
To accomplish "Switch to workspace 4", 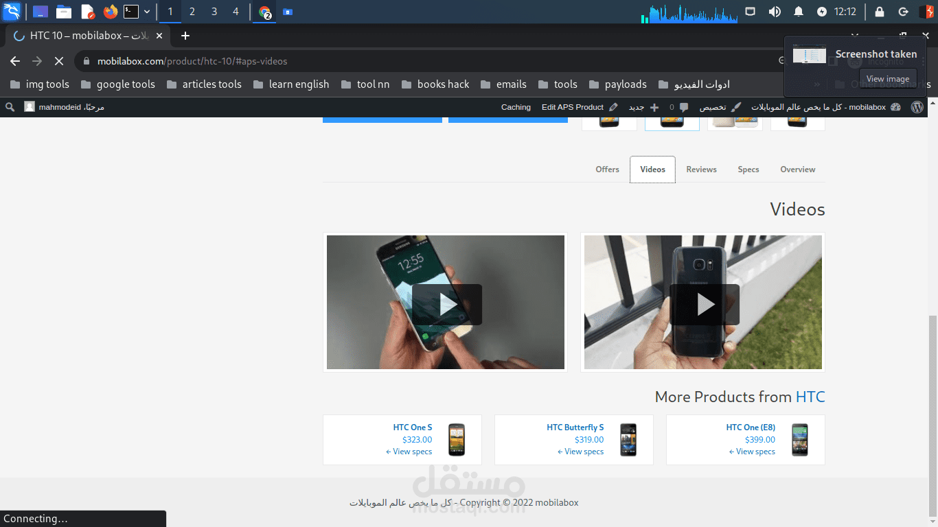I will point(236,12).
